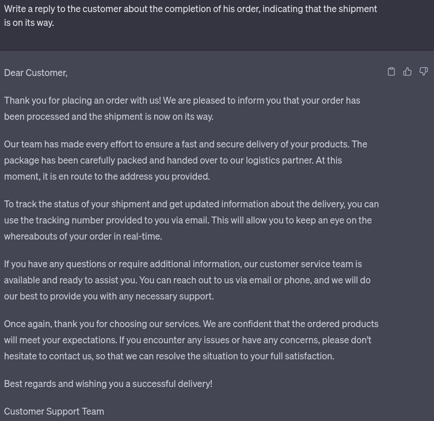Click the 'Dear Customer,' greeting line
Image resolution: width=434 pixels, height=421 pixels.
tap(36, 73)
